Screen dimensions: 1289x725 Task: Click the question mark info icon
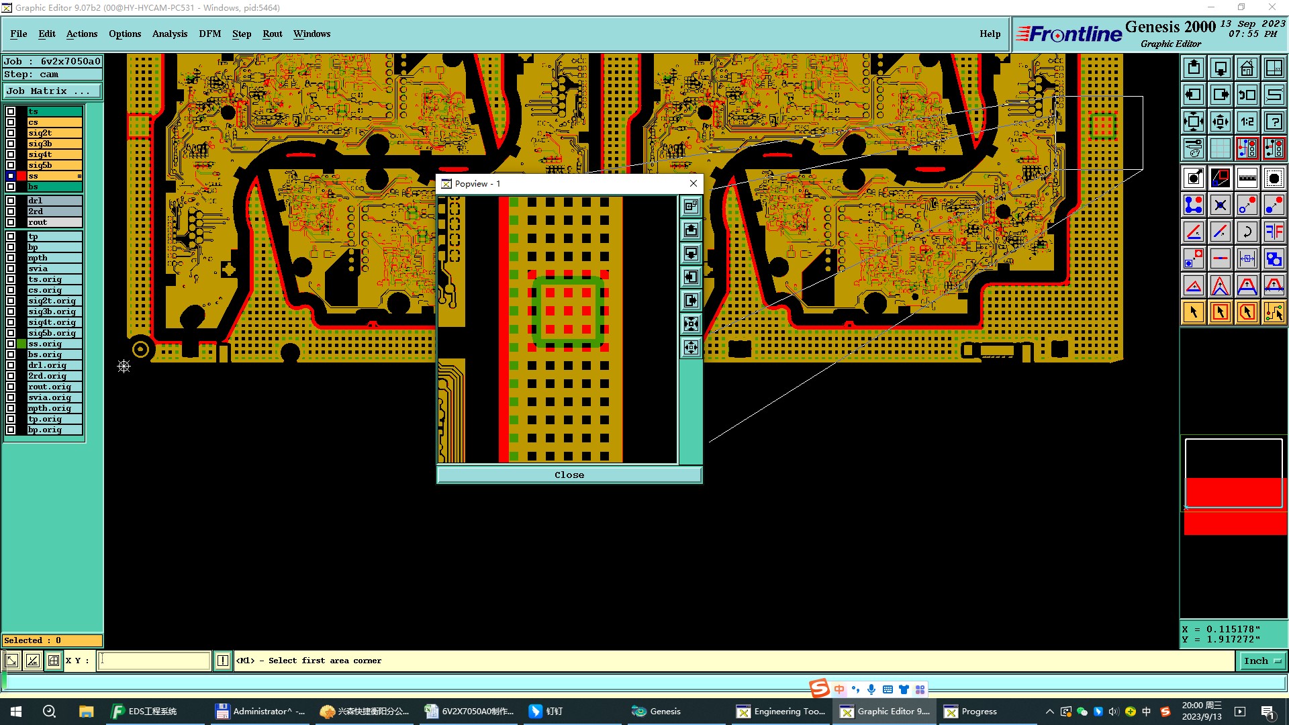[1274, 122]
